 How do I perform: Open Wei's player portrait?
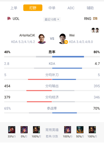[x=63, y=39]
